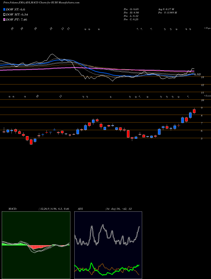211x279 pixels.
Task: Click the ADX '(14 day) 56, +42, -12' values
Action: (118, 209)
